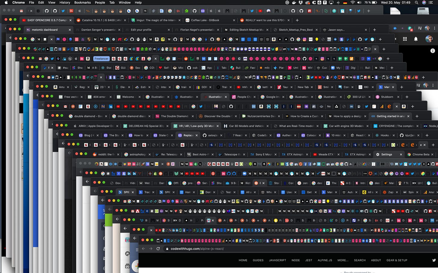Viewport: 438px width, 273px height.
Task: Switch to Damien Senger's presentation tab
Action: point(98,30)
